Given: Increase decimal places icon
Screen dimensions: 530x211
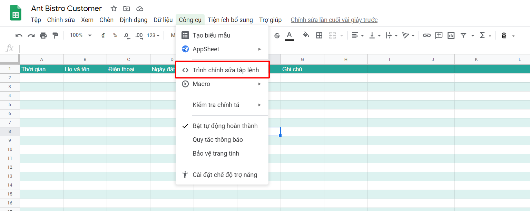Looking at the screenshot, I should point(139,35).
